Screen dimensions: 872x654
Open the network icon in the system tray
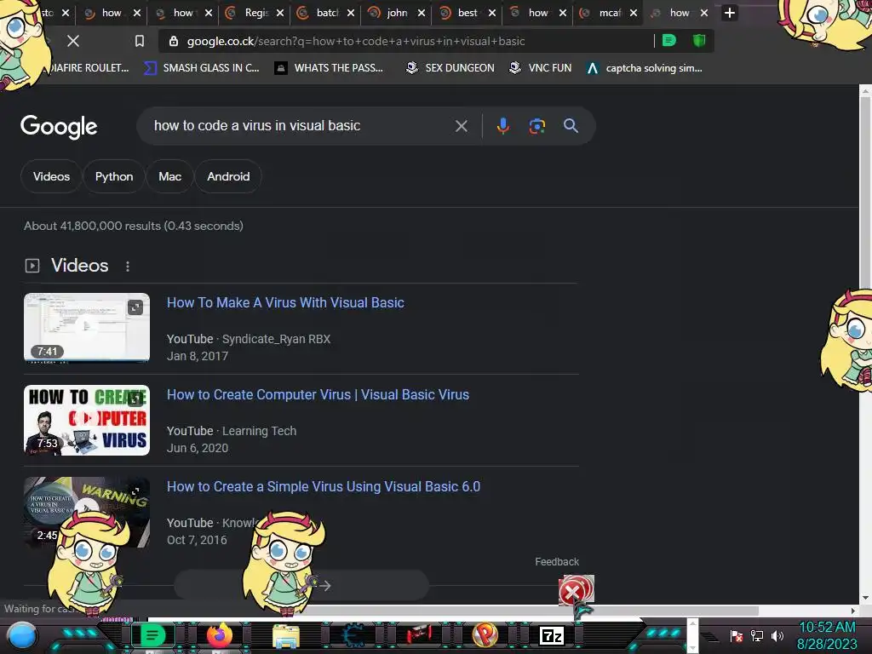click(757, 635)
